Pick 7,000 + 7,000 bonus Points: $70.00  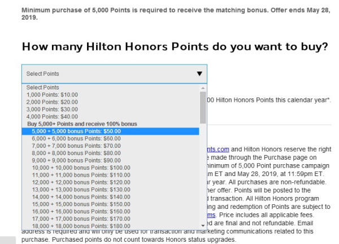click(73, 145)
